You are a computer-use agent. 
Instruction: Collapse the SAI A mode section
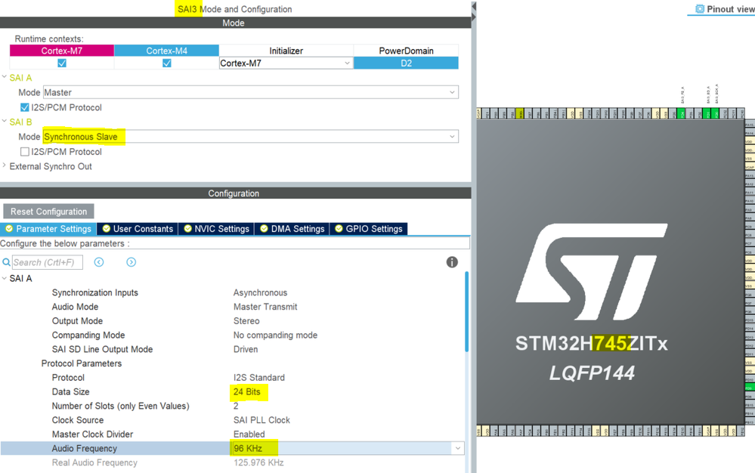[5, 77]
